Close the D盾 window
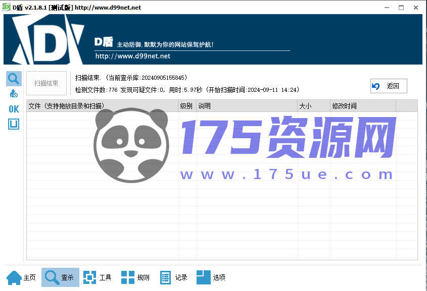The height and width of the screenshot is (291, 427). tap(416, 8)
